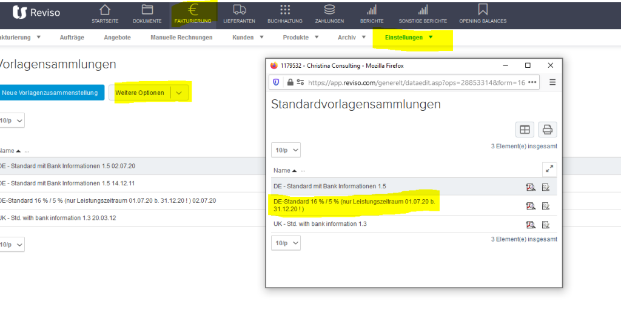Open bottom 10/p page size dropdown on main page
The height and width of the screenshot is (310, 621).
click(x=12, y=245)
